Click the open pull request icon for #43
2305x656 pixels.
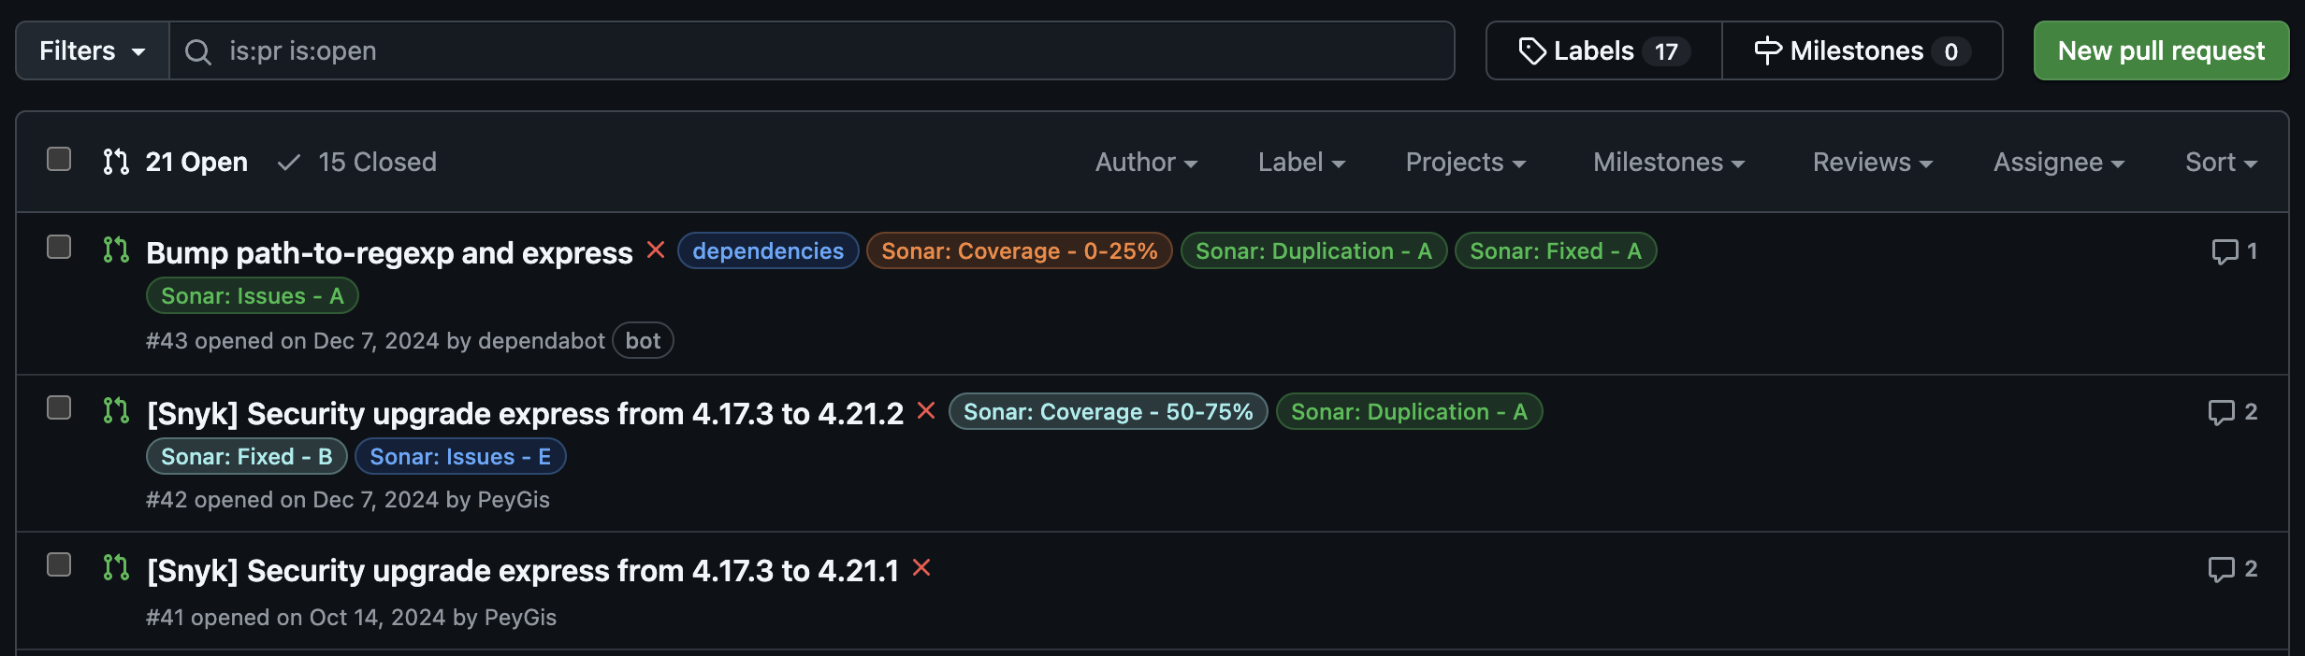[x=116, y=250]
